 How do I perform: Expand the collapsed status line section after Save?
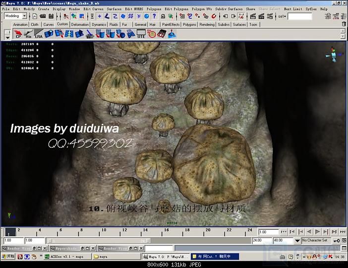[x=58, y=16]
